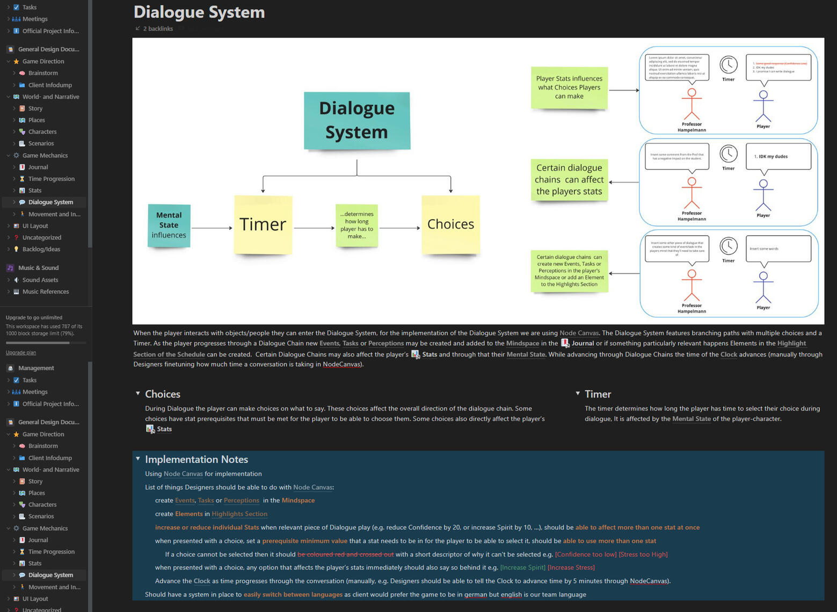Click 'prerequisite minimum value' orange text
The width and height of the screenshot is (837, 612).
click(305, 541)
